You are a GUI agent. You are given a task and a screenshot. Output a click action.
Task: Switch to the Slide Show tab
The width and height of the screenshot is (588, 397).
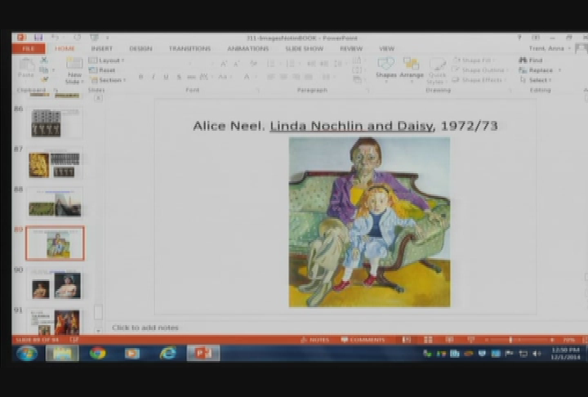click(304, 48)
